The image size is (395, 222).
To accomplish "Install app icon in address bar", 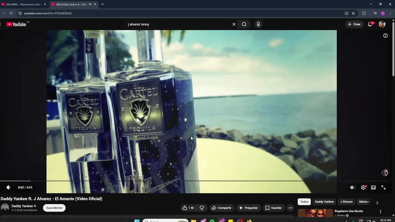I will 347,13.
